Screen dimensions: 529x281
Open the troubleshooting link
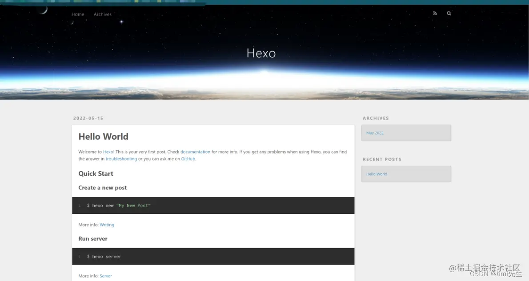121,159
